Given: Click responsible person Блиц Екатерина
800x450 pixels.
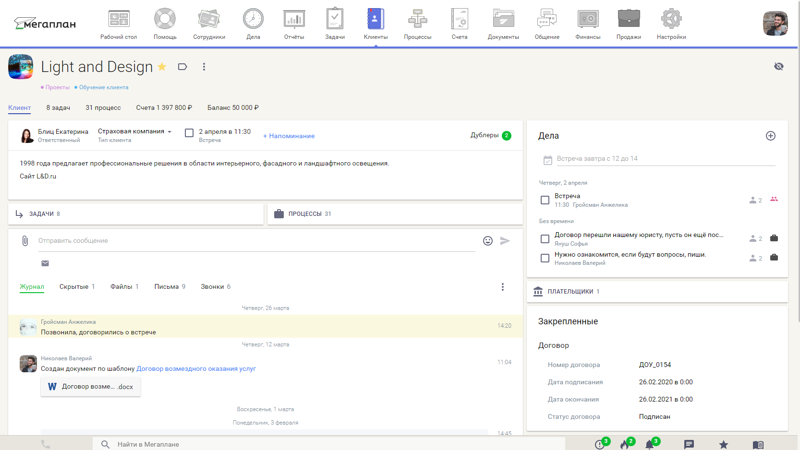Looking at the screenshot, I should [63, 131].
